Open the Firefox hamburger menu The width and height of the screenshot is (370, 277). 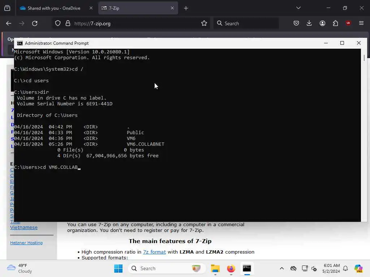click(x=361, y=23)
